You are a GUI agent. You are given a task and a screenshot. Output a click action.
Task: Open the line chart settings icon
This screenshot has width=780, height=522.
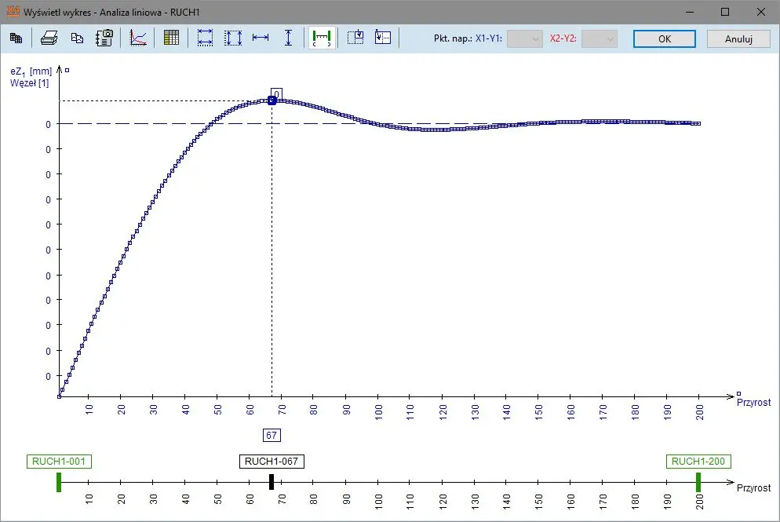pyautogui.click(x=138, y=38)
